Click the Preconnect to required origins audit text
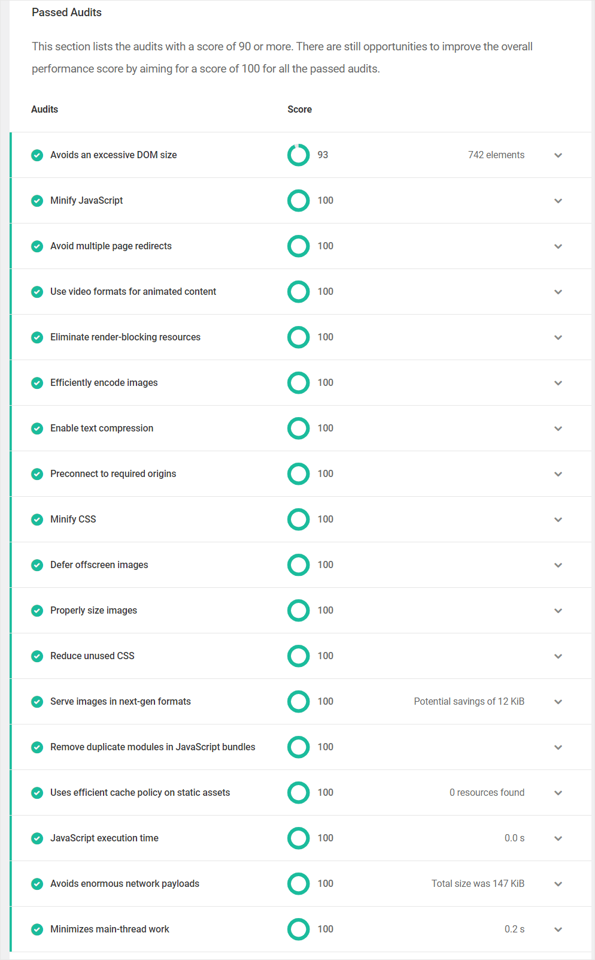The image size is (595, 960). point(113,473)
